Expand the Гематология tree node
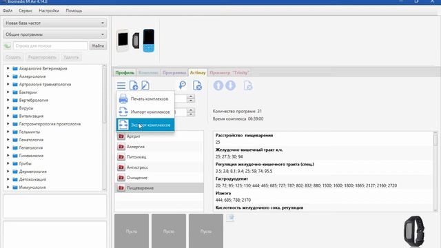Image resolution: width=441 pixels, height=248 pixels. tap(8, 139)
